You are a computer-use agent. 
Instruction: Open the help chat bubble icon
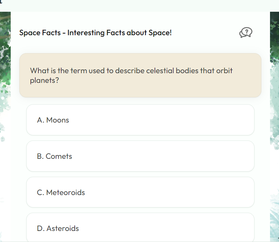[x=246, y=33]
